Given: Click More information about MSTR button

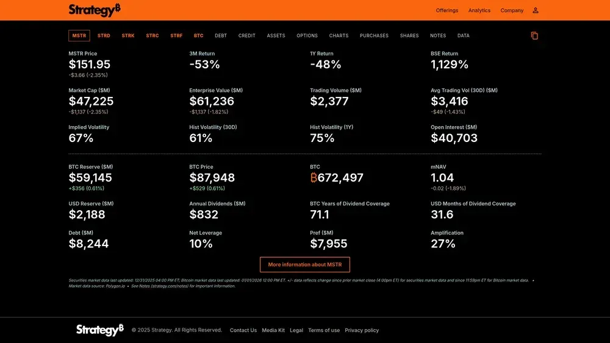Looking at the screenshot, I should tap(305, 264).
